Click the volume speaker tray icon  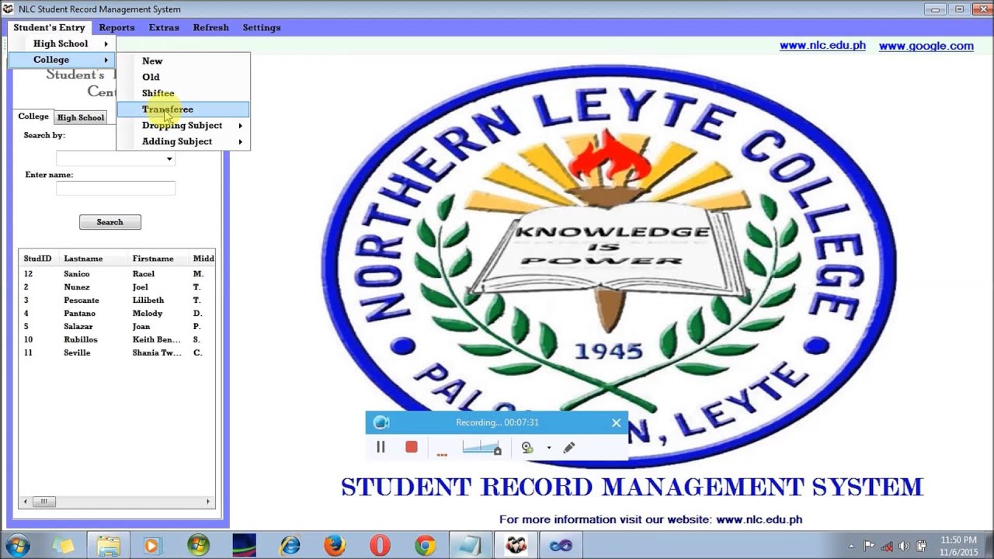tap(903, 546)
